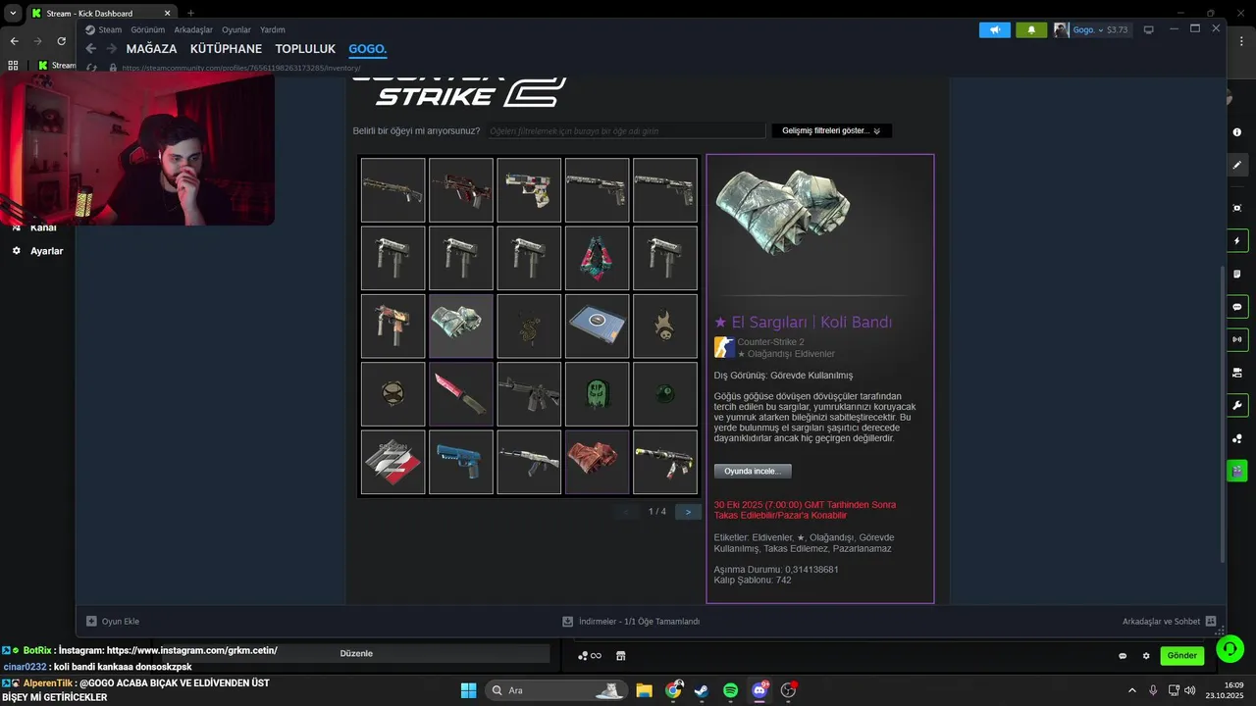Image resolution: width=1256 pixels, height=706 pixels.
Task: Click the Oyun Ekle plus icon
Action: [x=91, y=622]
